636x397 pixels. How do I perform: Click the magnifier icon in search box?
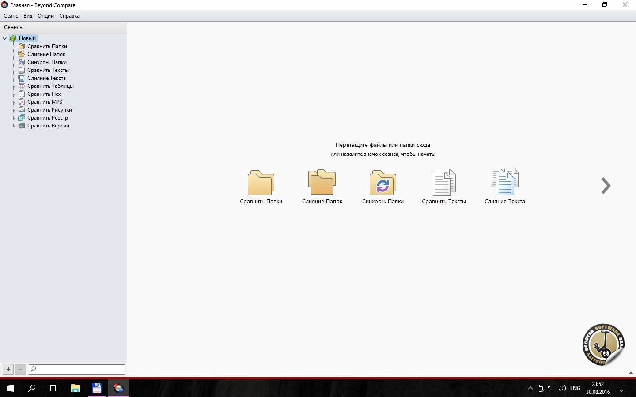[33, 369]
